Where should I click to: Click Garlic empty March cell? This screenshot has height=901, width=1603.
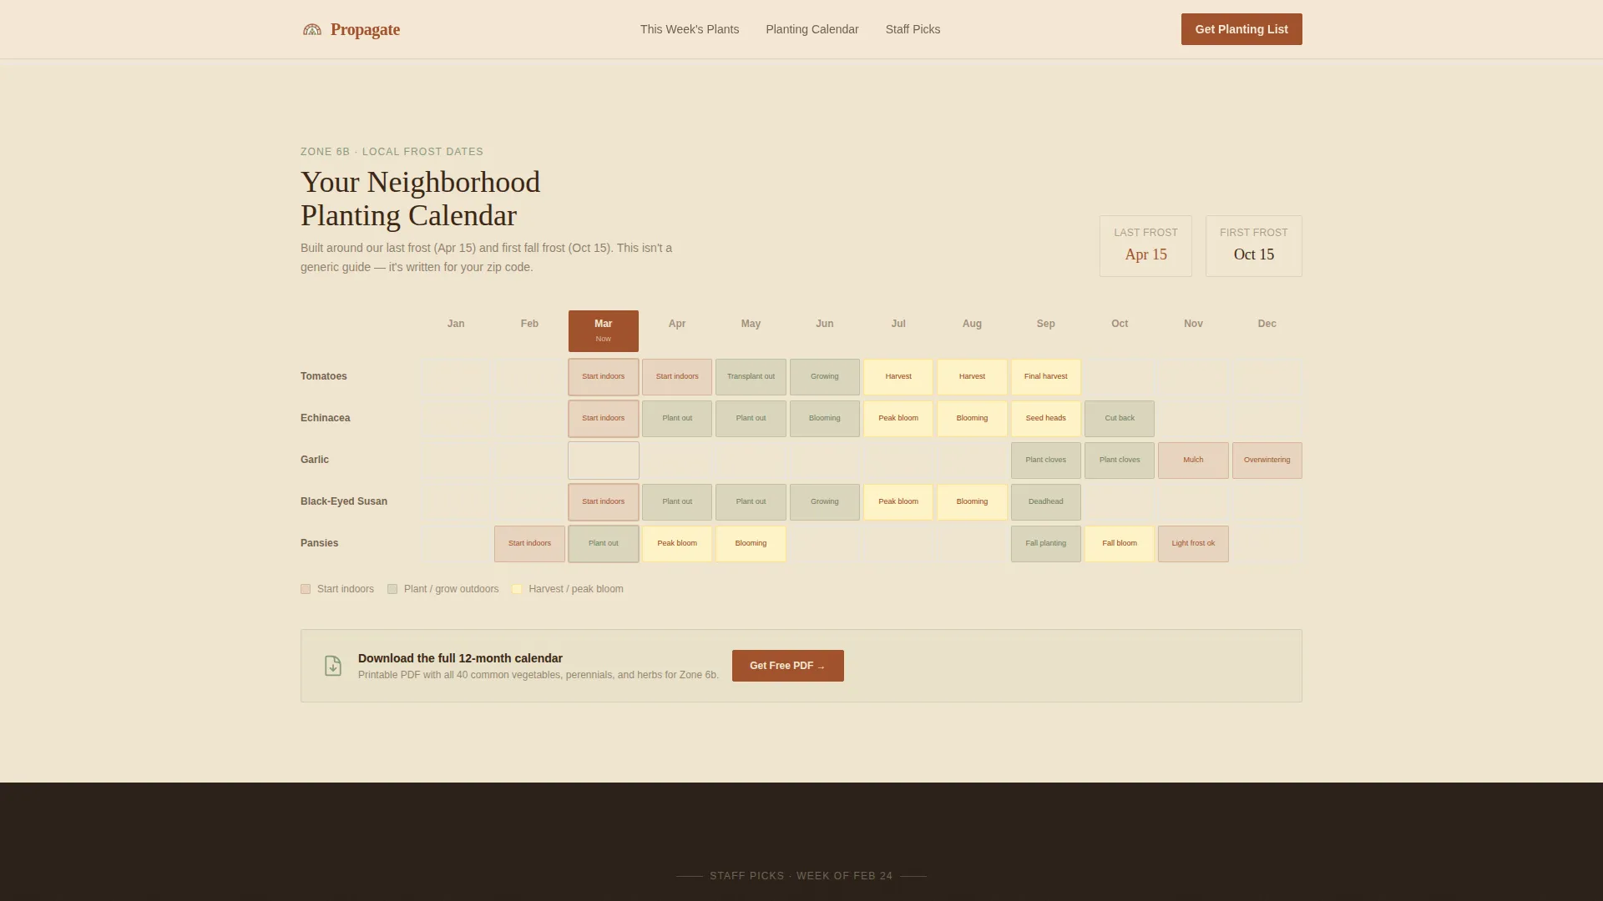[604, 461]
